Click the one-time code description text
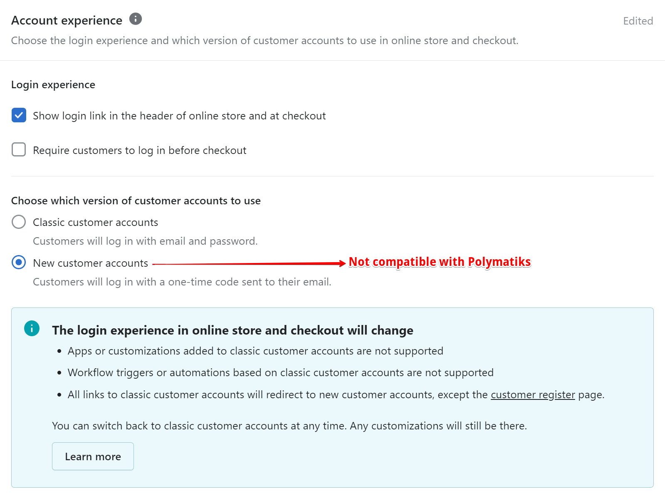This screenshot has height=496, width=665. point(182,282)
